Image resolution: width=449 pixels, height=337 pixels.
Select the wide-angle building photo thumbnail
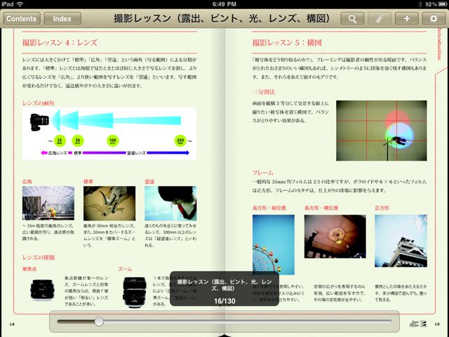click(x=48, y=203)
